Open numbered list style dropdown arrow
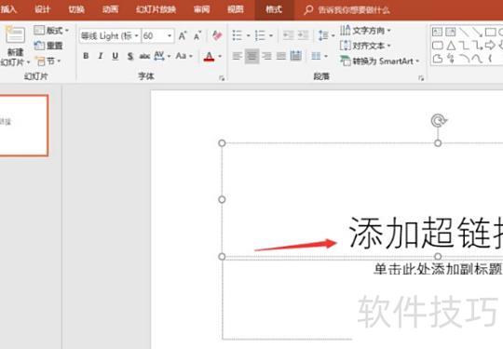Image resolution: width=503 pixels, height=349 pixels. pyautogui.click(x=271, y=35)
